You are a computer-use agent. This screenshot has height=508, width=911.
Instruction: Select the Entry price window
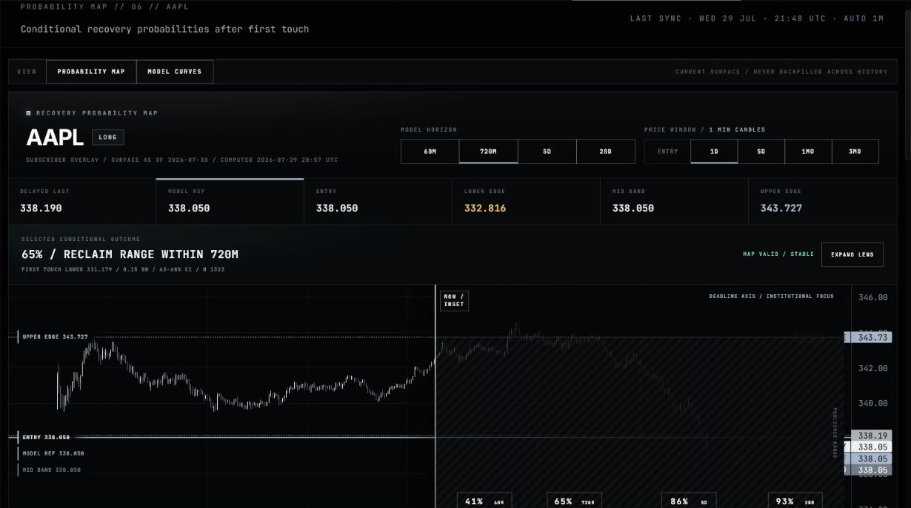pyautogui.click(x=667, y=152)
